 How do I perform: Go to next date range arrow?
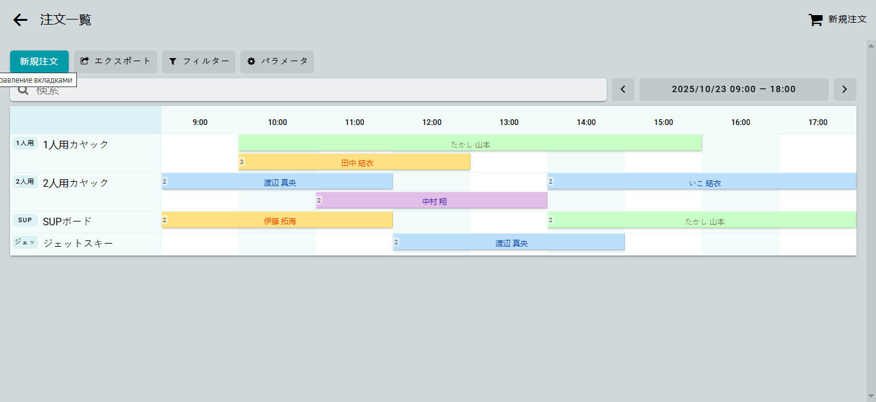845,90
